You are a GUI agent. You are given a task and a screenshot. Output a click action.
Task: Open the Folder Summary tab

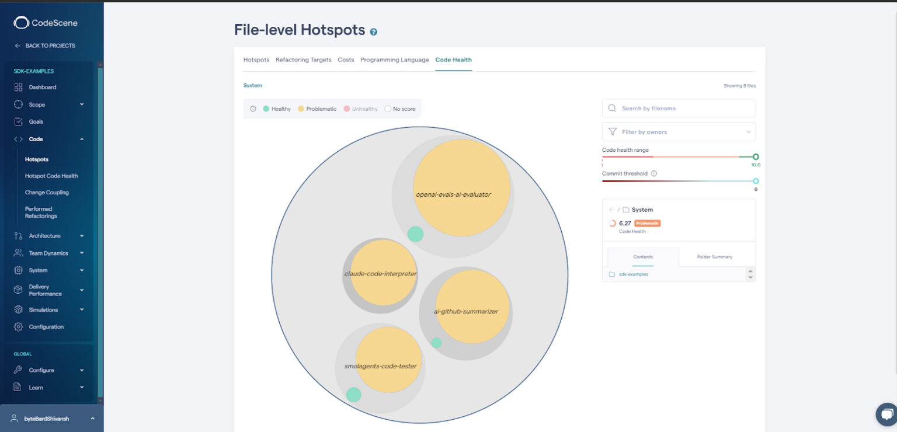pyautogui.click(x=715, y=257)
